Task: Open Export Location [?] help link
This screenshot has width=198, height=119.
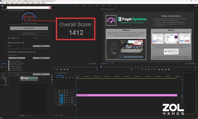Action: pyautogui.click(x=23, y=43)
